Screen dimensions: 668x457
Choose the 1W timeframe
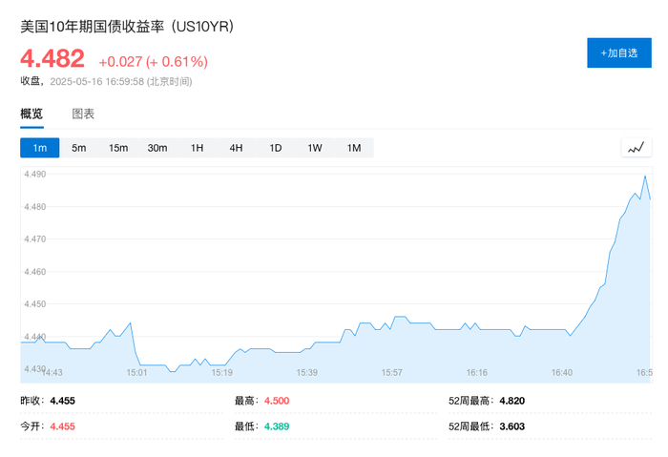pos(315,148)
